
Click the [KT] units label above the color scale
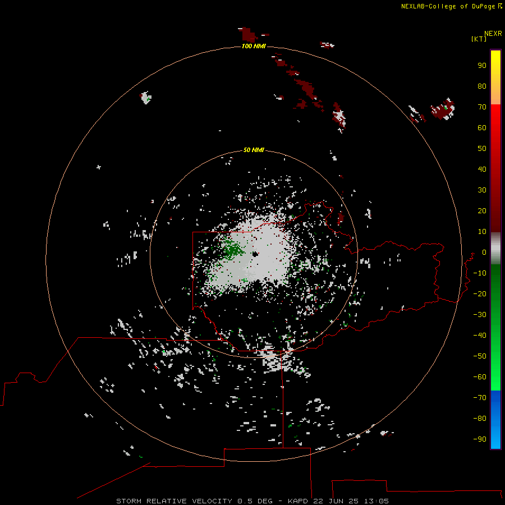point(479,39)
